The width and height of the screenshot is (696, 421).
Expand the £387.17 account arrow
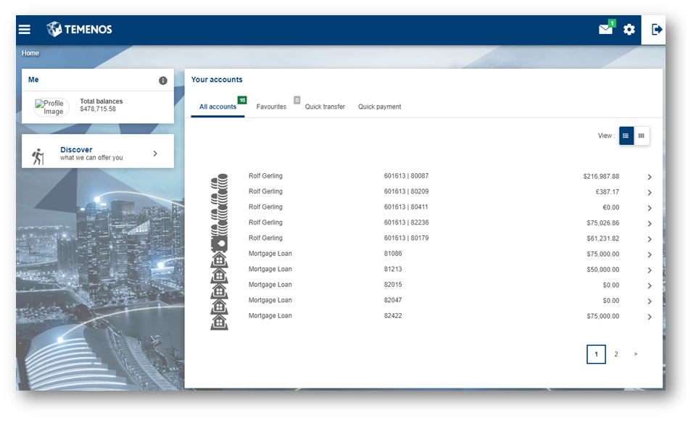point(650,193)
